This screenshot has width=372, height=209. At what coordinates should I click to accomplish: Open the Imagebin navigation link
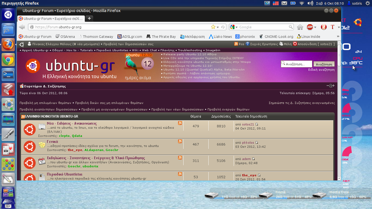(213, 50)
